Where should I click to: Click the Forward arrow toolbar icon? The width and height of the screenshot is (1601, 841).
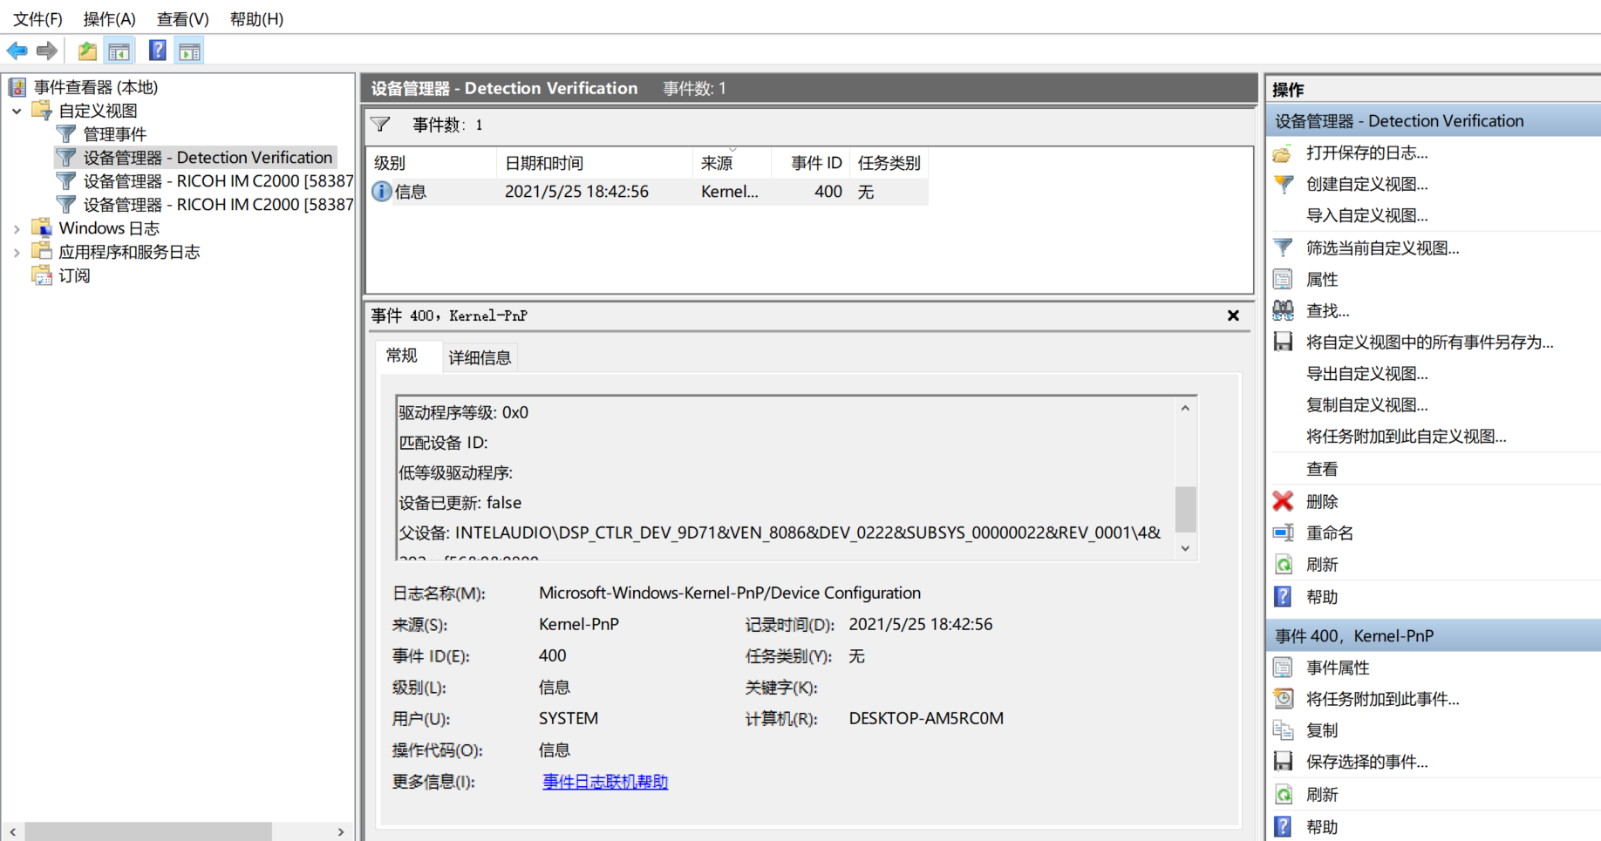coord(47,51)
